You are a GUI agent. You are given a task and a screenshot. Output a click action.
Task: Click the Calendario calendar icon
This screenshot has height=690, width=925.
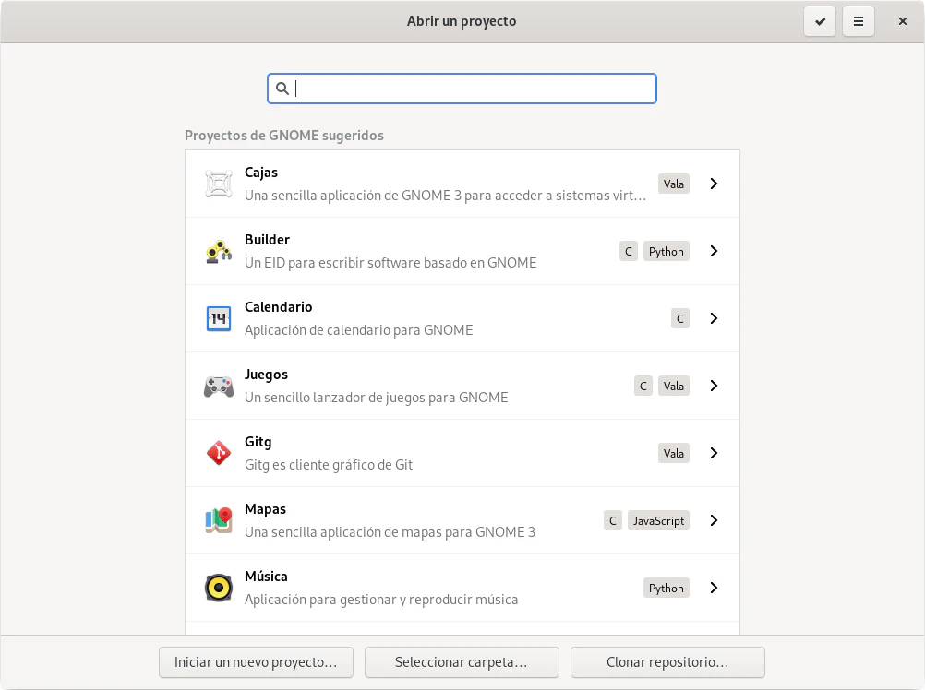click(x=219, y=318)
